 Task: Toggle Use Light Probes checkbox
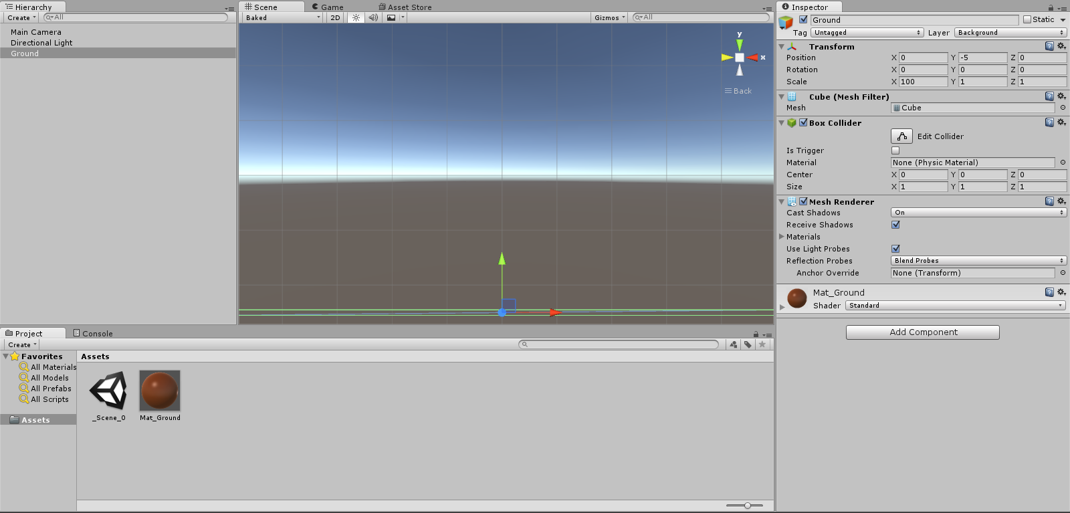point(895,249)
